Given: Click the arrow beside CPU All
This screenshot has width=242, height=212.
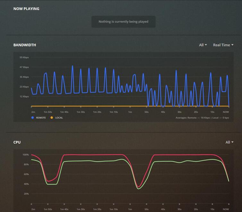Looking at the screenshot, I should tap(232, 142).
